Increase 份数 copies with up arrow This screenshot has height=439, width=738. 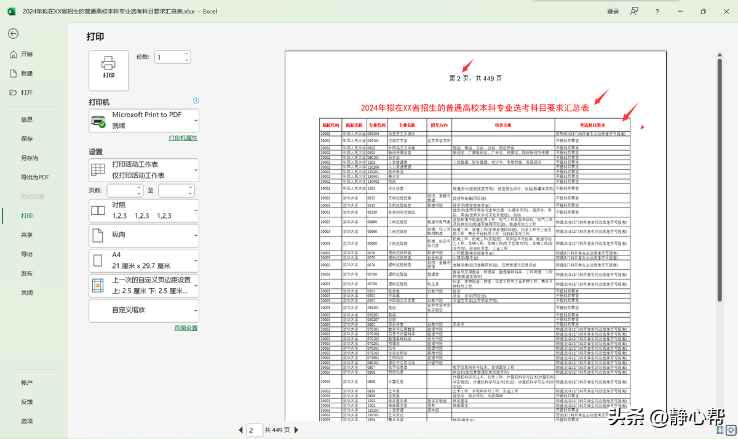click(x=186, y=54)
